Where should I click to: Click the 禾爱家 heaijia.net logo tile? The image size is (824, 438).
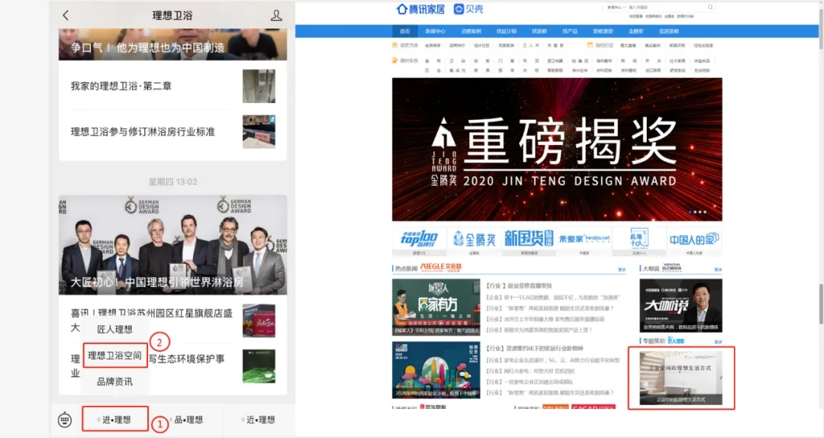[x=584, y=241]
